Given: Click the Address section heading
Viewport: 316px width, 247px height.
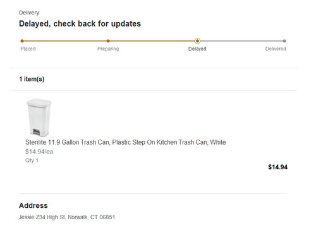Looking at the screenshot, I should click(x=33, y=205).
